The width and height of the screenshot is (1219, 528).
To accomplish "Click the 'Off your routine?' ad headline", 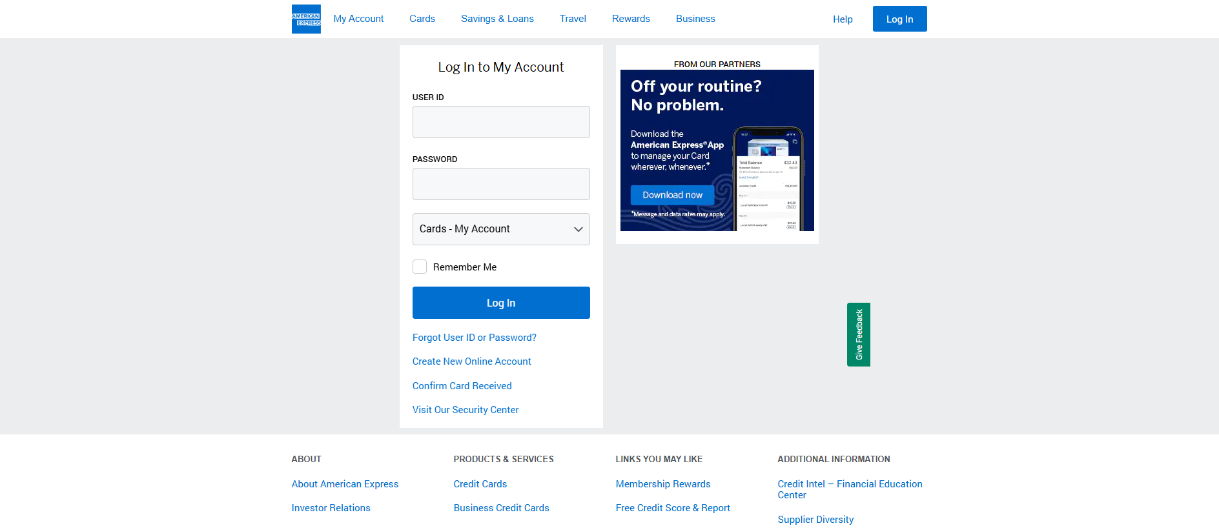I will pos(696,96).
